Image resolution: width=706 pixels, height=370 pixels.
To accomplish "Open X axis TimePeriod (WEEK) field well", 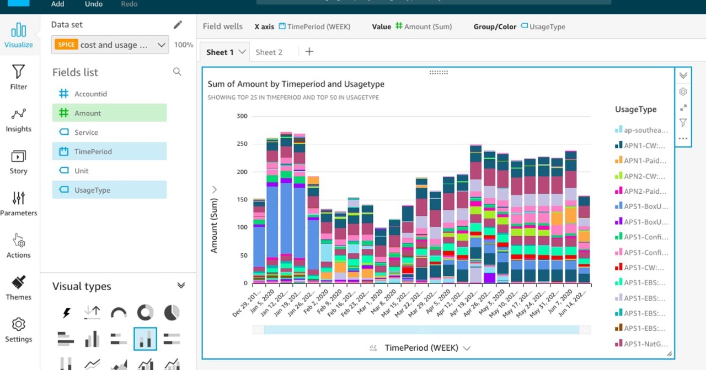I will (314, 26).
